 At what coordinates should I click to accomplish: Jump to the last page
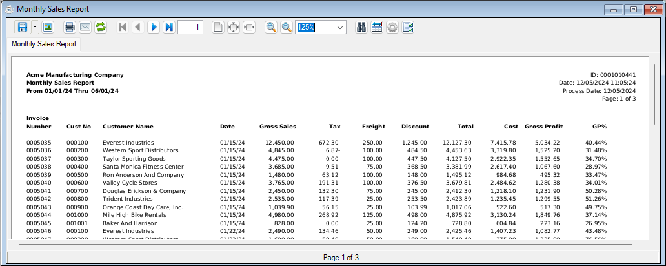click(x=169, y=27)
